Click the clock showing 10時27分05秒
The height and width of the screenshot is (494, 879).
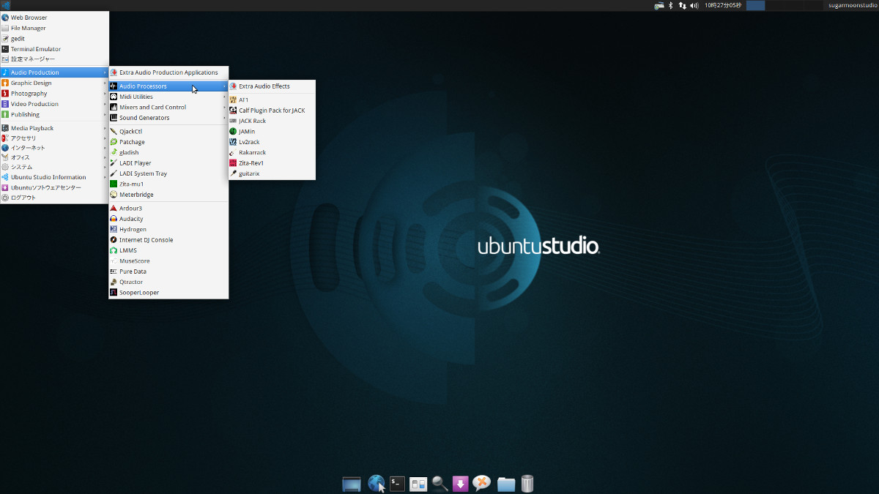coord(723,5)
